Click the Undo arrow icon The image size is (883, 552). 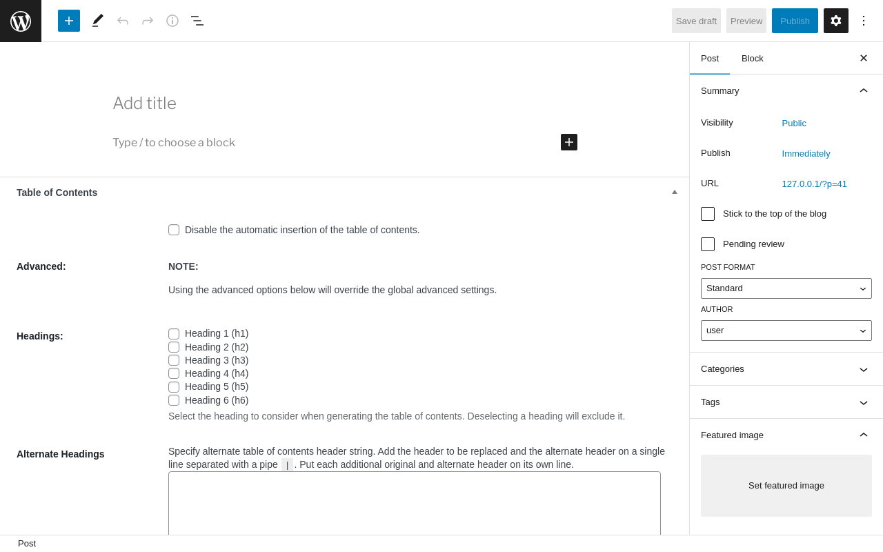point(123,21)
